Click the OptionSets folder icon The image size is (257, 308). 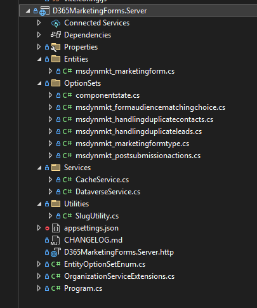point(56,83)
